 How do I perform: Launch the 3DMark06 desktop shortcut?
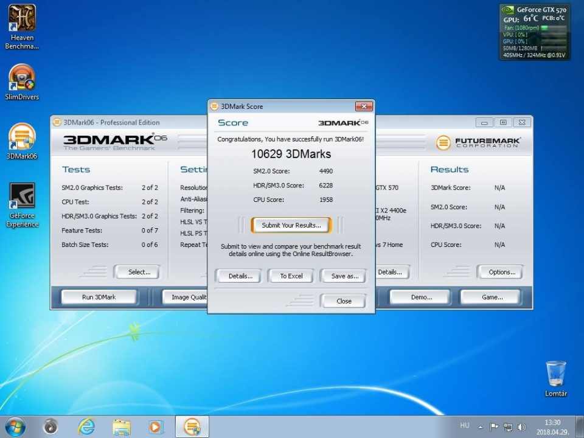pos(22,142)
